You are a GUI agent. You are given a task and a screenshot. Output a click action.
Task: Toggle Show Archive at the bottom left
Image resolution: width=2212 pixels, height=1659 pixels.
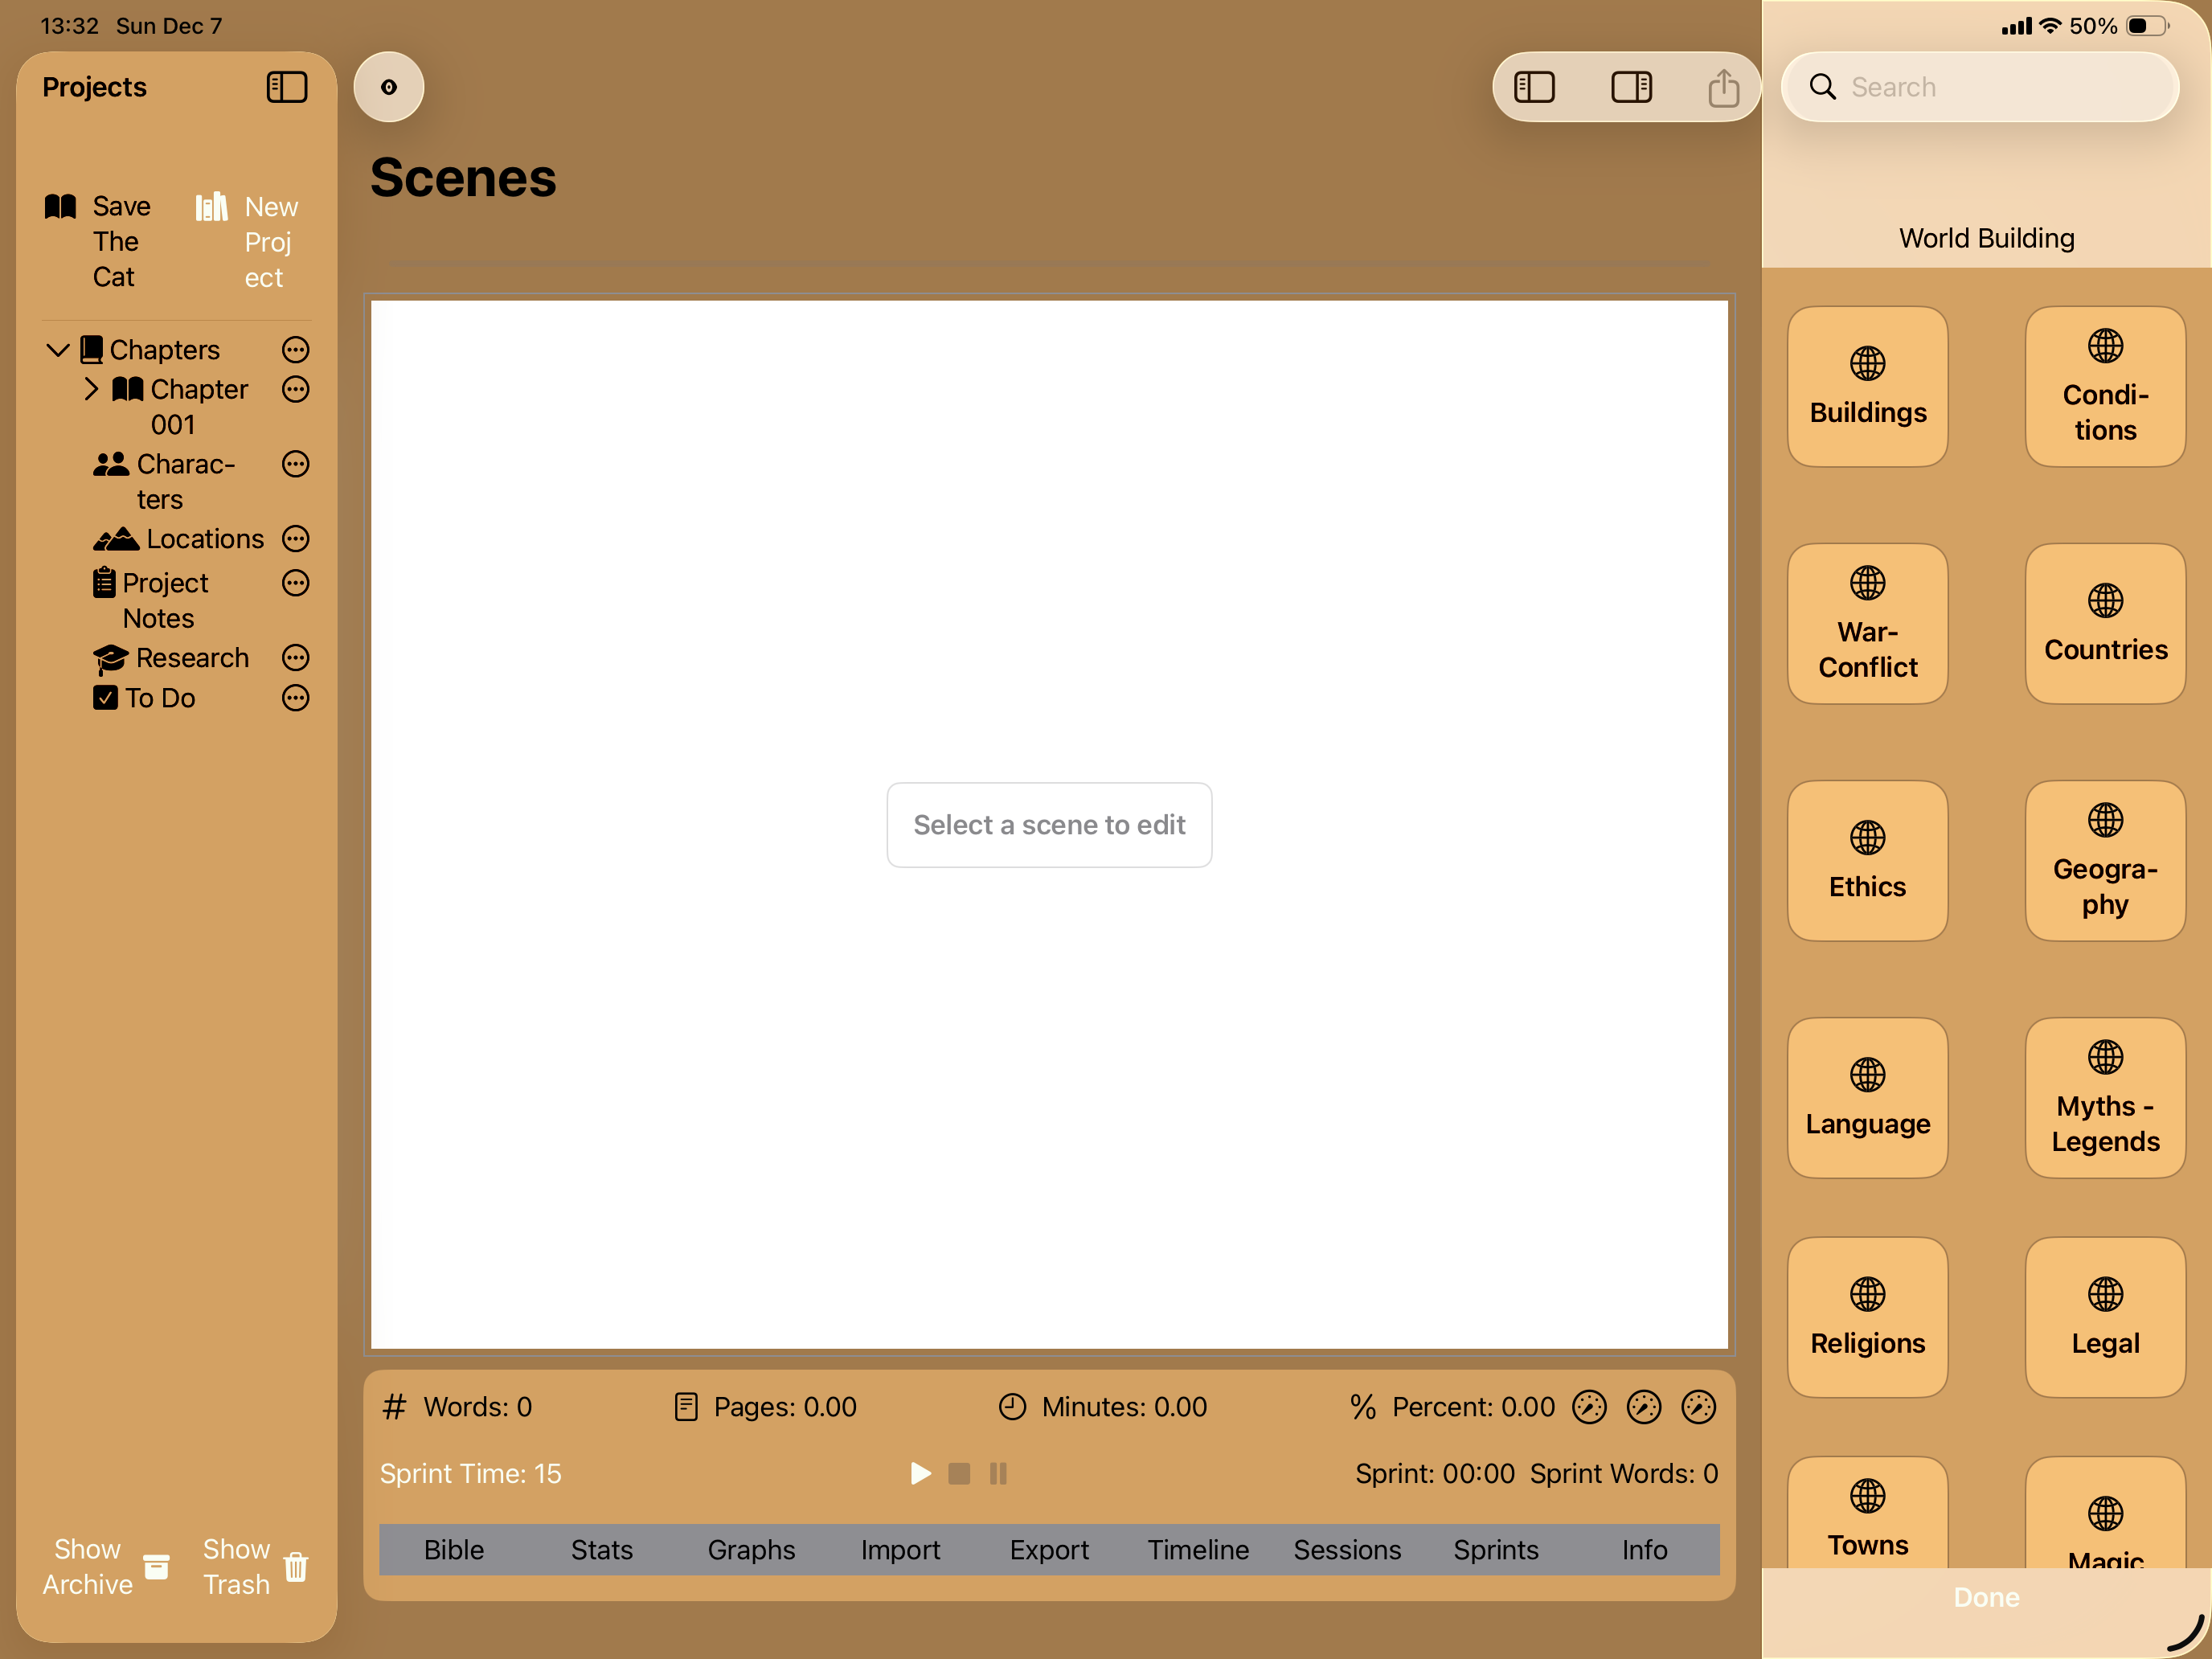pos(88,1565)
